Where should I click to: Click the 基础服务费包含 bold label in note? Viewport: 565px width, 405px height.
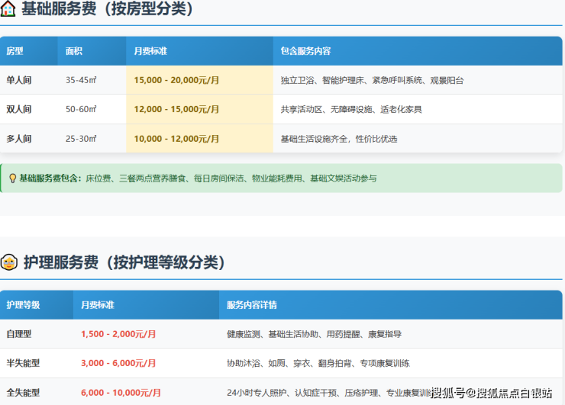pos(50,178)
